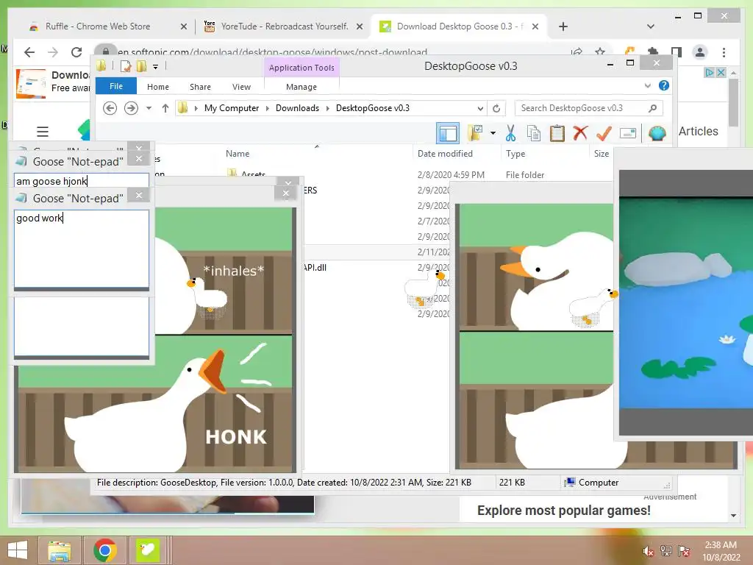Click the Paste clipboard icon

[557, 133]
